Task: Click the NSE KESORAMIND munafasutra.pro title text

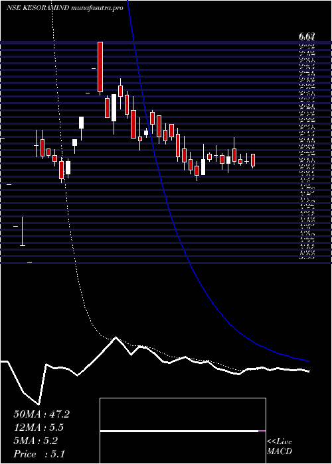Action: click(65, 8)
